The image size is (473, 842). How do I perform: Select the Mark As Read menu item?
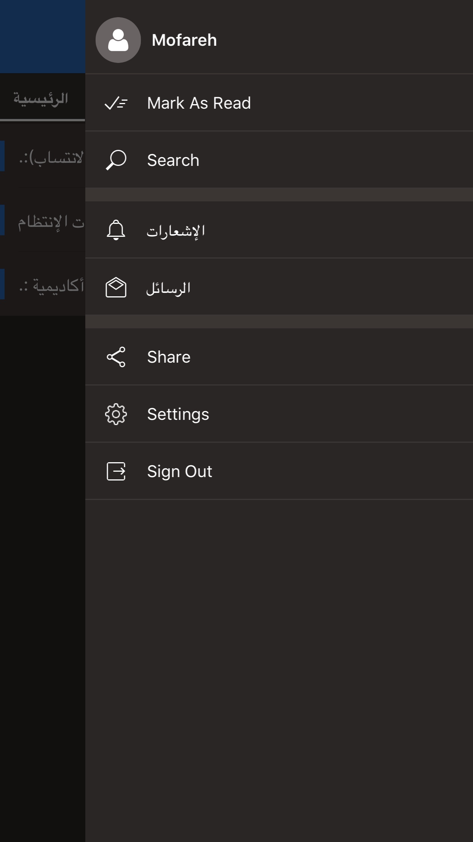pyautogui.click(x=279, y=103)
